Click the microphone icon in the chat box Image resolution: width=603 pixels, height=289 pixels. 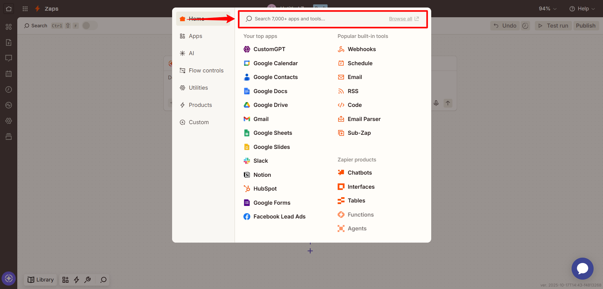(x=436, y=103)
